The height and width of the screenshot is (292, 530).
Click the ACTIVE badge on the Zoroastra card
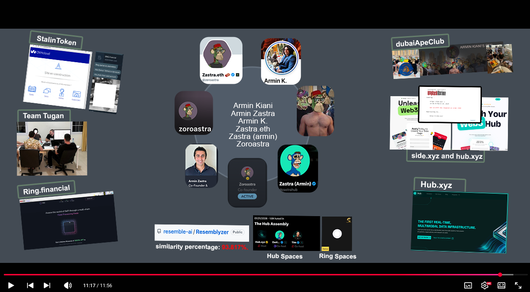(x=247, y=196)
